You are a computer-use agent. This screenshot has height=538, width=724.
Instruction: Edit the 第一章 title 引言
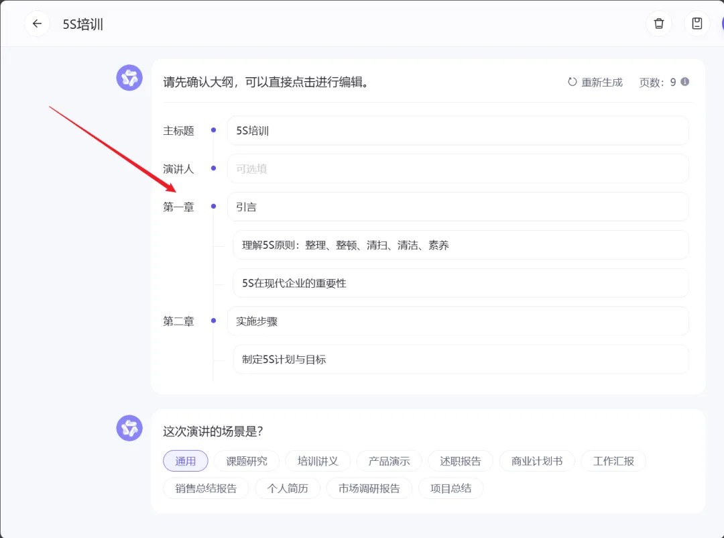click(x=457, y=207)
